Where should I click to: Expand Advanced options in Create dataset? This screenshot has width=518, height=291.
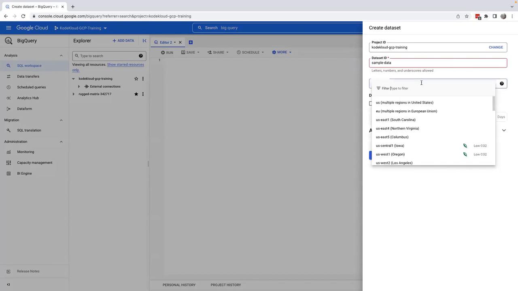504,130
